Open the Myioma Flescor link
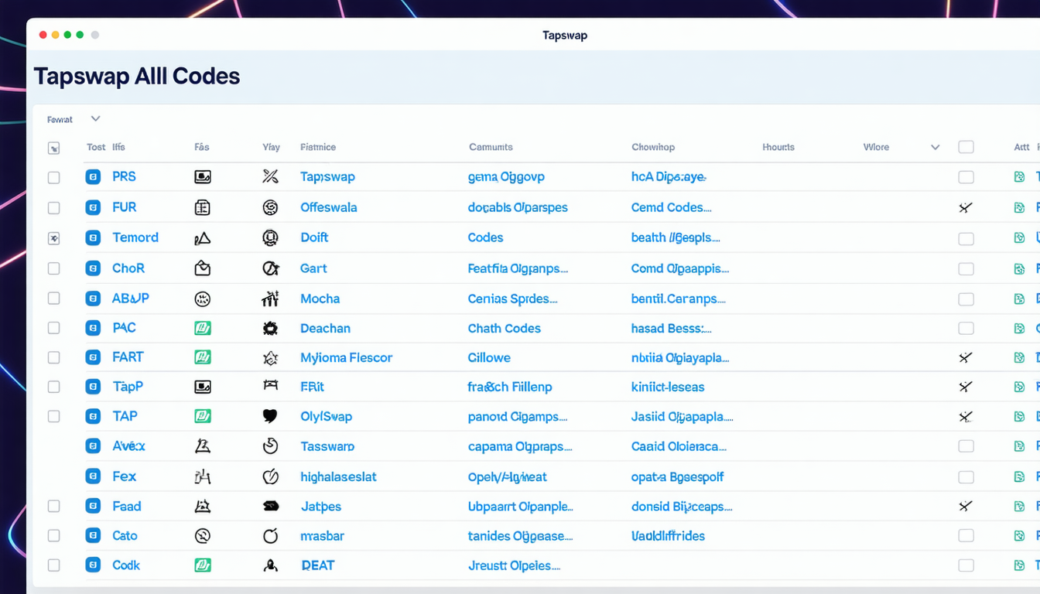1040x594 pixels. pyautogui.click(x=346, y=358)
